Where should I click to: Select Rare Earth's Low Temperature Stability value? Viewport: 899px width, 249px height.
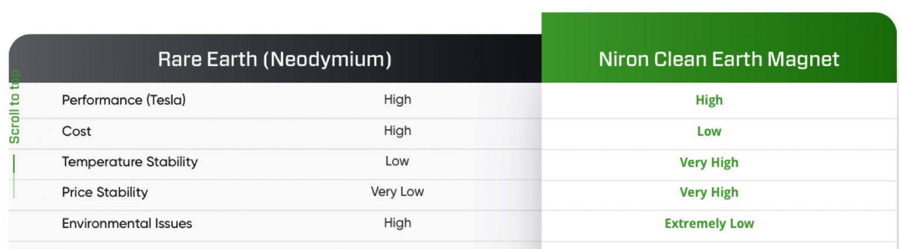point(397,161)
